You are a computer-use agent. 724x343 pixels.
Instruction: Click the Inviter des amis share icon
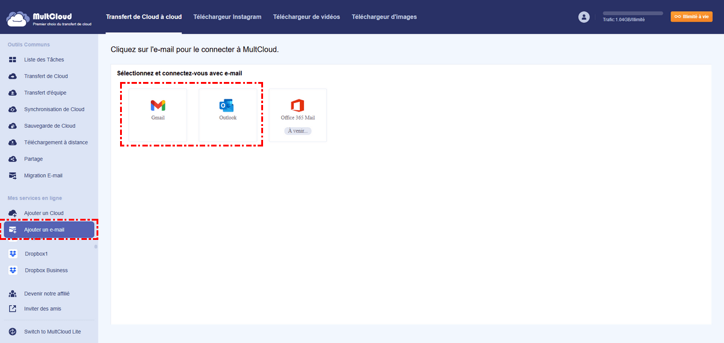13,309
